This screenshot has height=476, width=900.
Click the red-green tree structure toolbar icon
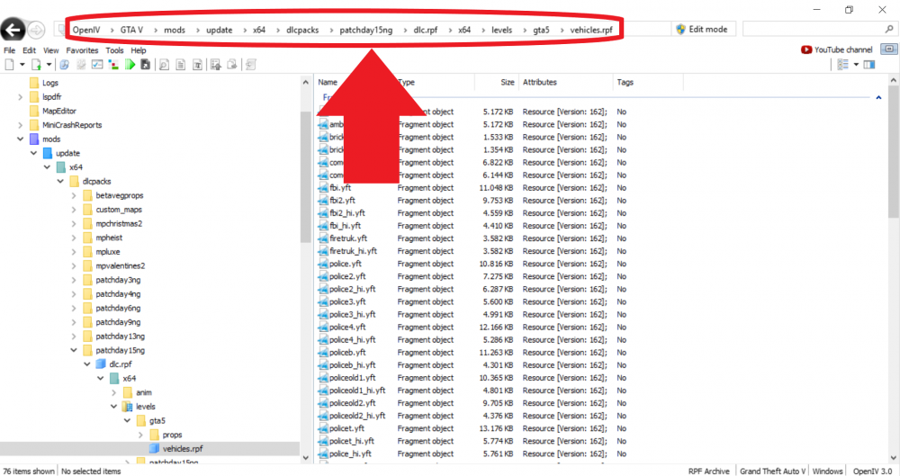pos(113,65)
